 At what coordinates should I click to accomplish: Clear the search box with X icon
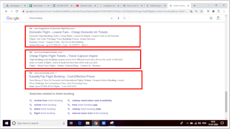click(111, 18)
